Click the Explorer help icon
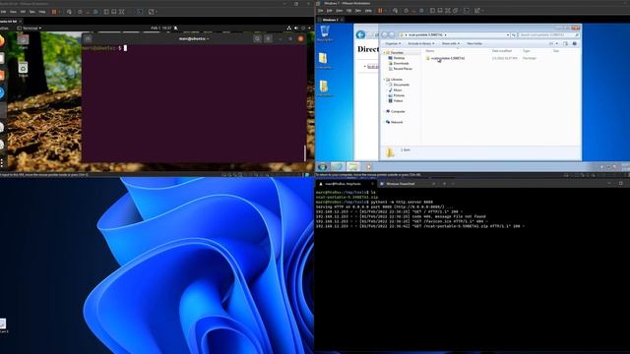The image size is (630, 354). coord(575,43)
